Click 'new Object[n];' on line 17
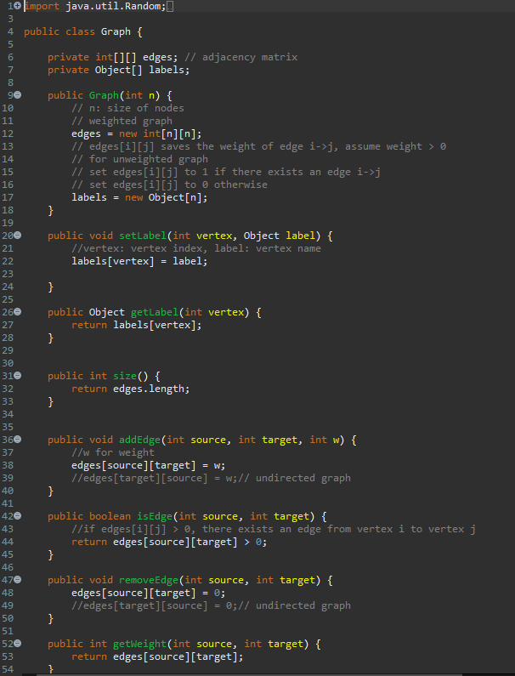 click(x=166, y=197)
